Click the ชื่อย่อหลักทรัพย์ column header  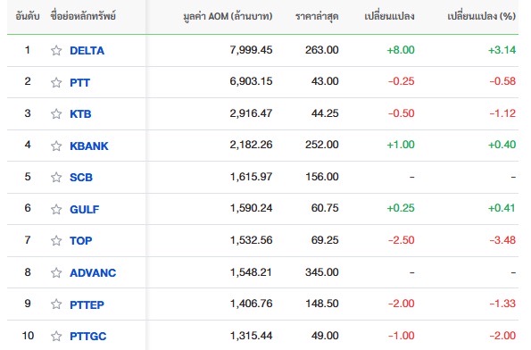pyautogui.click(x=83, y=16)
